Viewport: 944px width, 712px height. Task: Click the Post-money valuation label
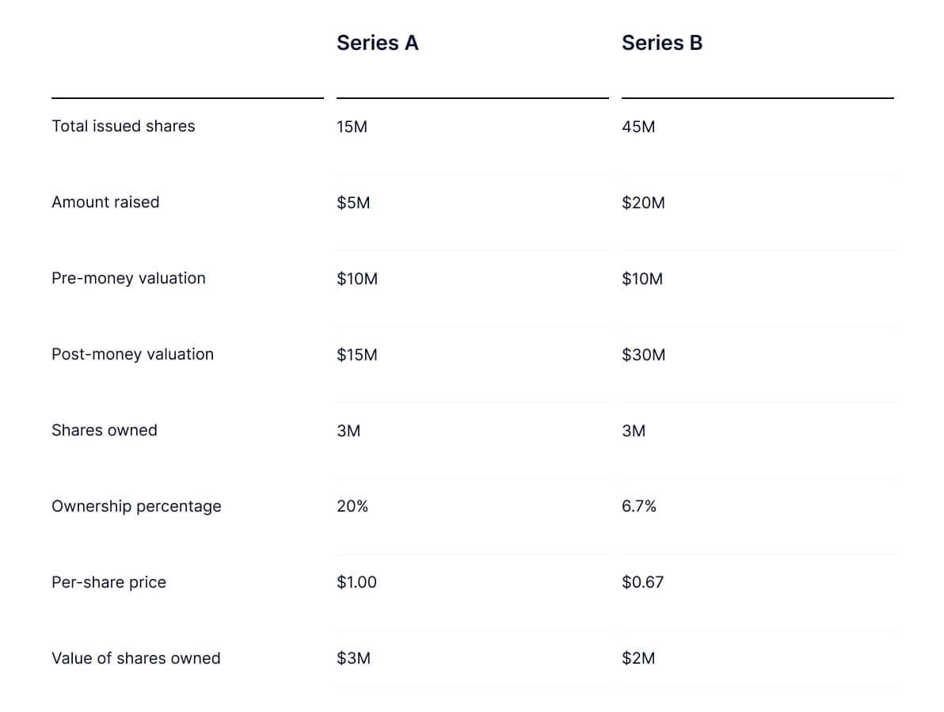[132, 354]
